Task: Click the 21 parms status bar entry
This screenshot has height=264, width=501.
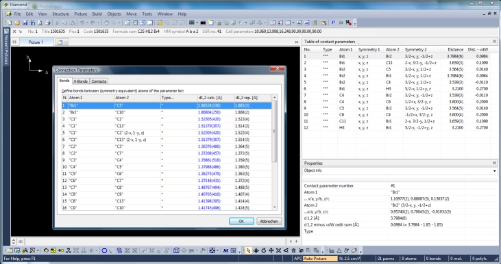Action: 386,259
